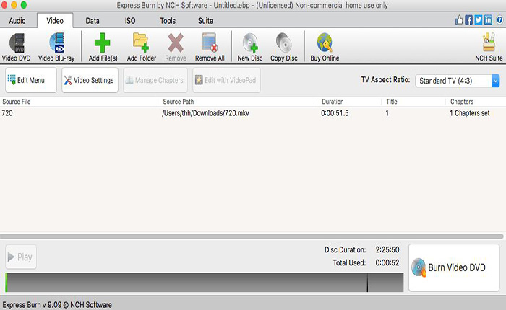Open help with the question mark icon
Screen dimensions: 506x310
(499, 20)
